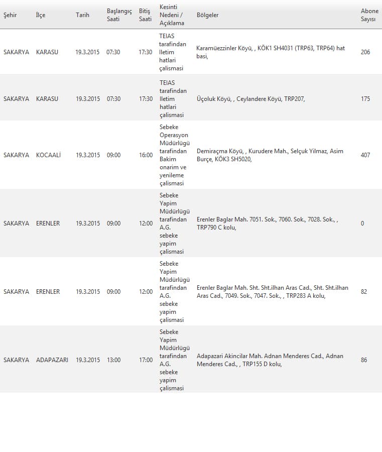382x452 pixels.
Task: Click the subscriber count 206
Action: (x=365, y=52)
